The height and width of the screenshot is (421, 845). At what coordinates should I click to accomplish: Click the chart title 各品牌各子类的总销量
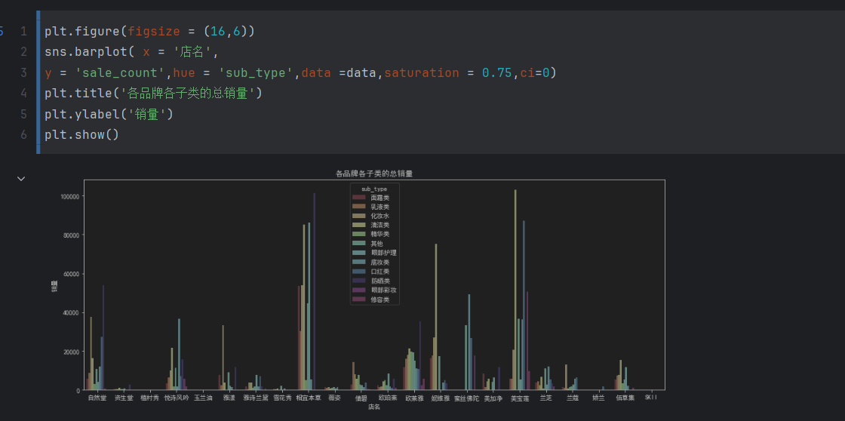pos(374,174)
